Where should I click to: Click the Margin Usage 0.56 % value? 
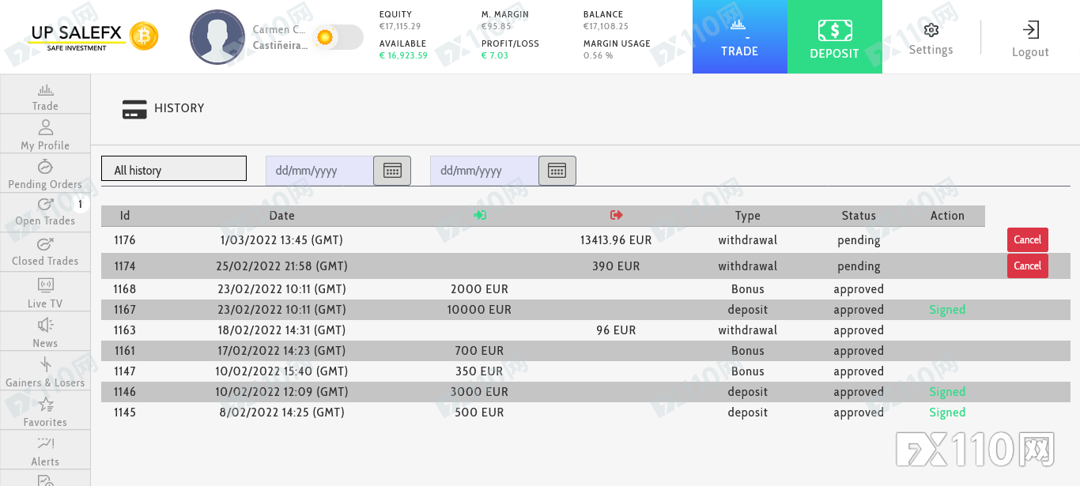tap(598, 55)
